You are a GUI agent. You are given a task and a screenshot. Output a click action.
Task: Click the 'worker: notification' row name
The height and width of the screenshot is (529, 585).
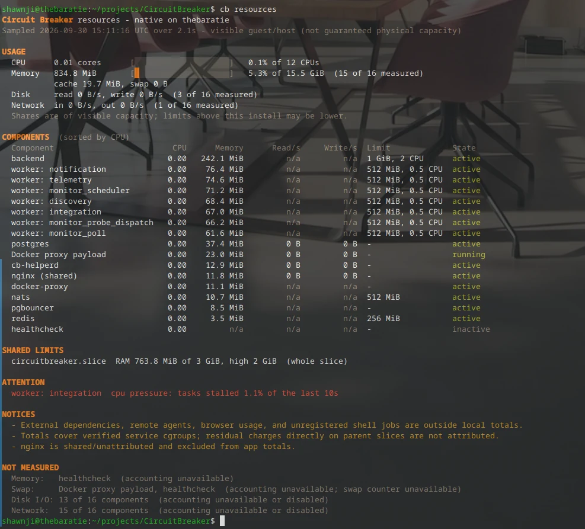point(59,169)
